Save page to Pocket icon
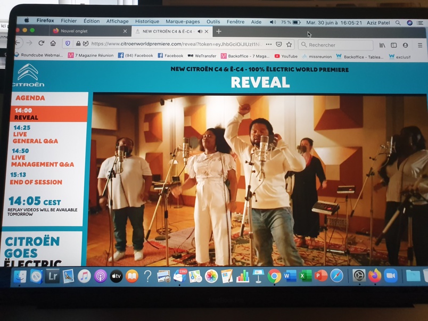 tap(279, 45)
